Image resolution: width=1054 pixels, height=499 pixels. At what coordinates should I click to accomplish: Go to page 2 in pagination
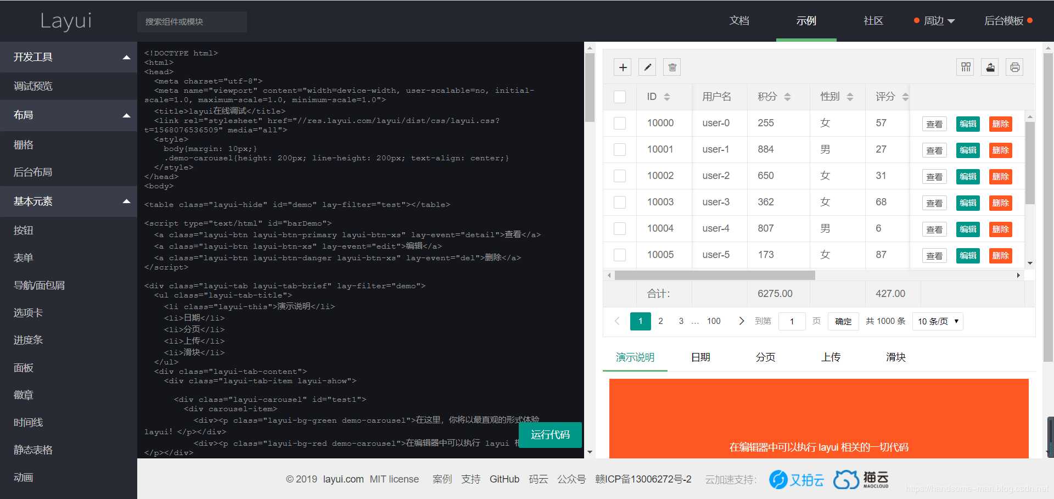tap(660, 321)
